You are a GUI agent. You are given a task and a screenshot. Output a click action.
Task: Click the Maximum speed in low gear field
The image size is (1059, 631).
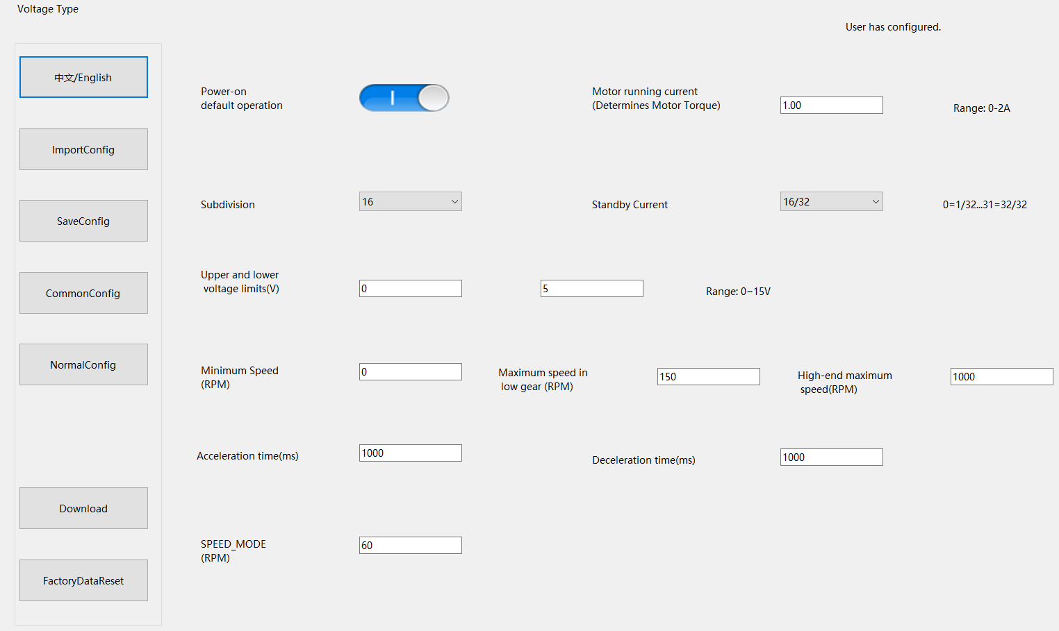(708, 376)
